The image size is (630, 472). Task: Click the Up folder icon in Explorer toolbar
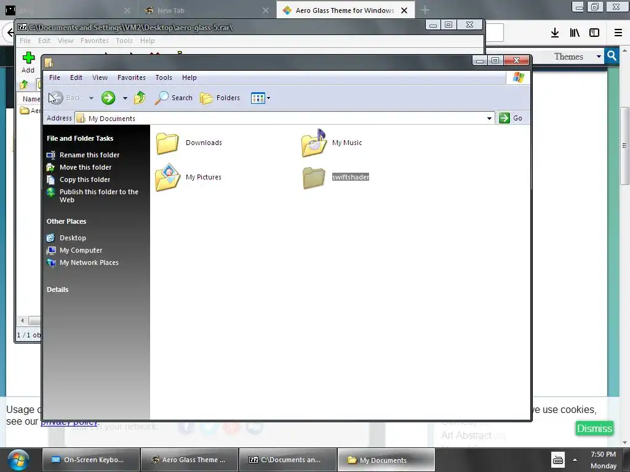click(140, 98)
